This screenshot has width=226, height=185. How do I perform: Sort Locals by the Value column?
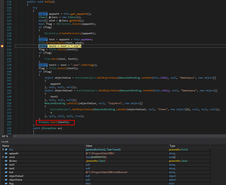[x=126, y=146]
